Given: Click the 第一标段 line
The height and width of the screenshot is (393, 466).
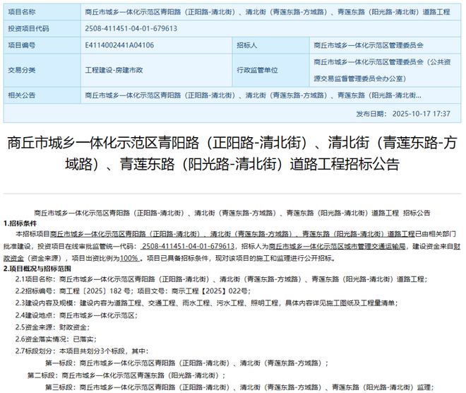Looking at the screenshot, I should click(186, 363).
